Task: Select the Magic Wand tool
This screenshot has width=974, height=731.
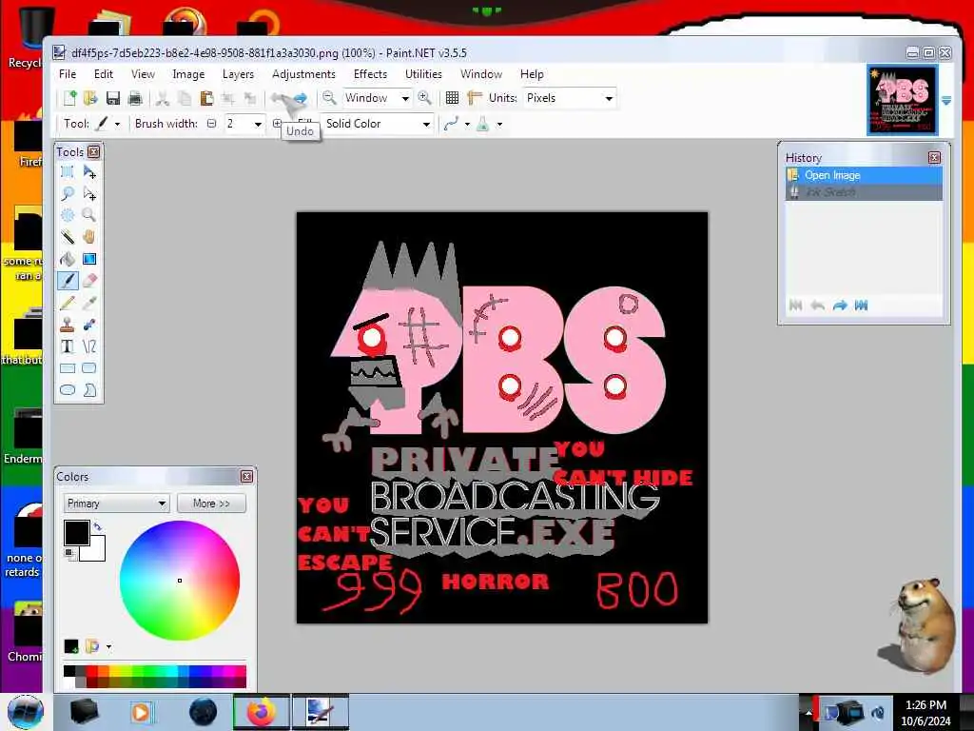Action: coord(68,237)
